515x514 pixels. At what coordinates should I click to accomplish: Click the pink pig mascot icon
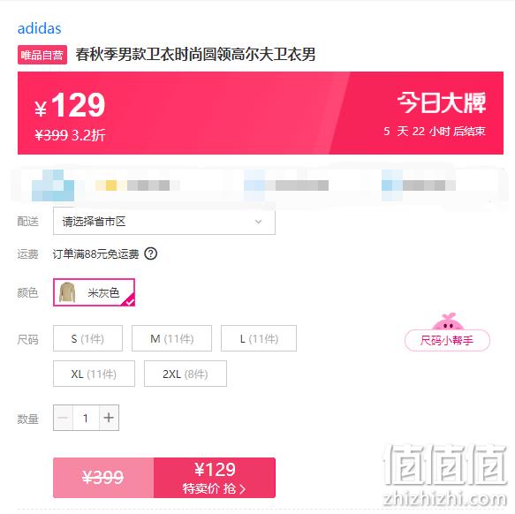click(x=448, y=321)
